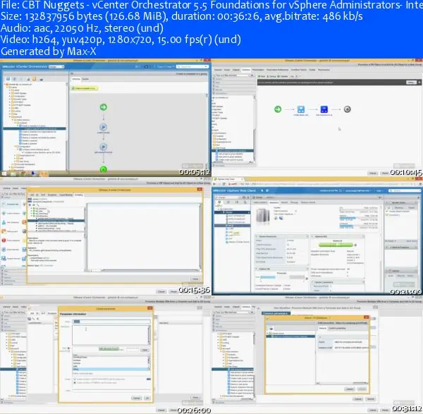Image resolution: width=423 pixels, height=414 pixels.
Task: Click the Name field in the Create parameter dialog
Action: coord(111,322)
